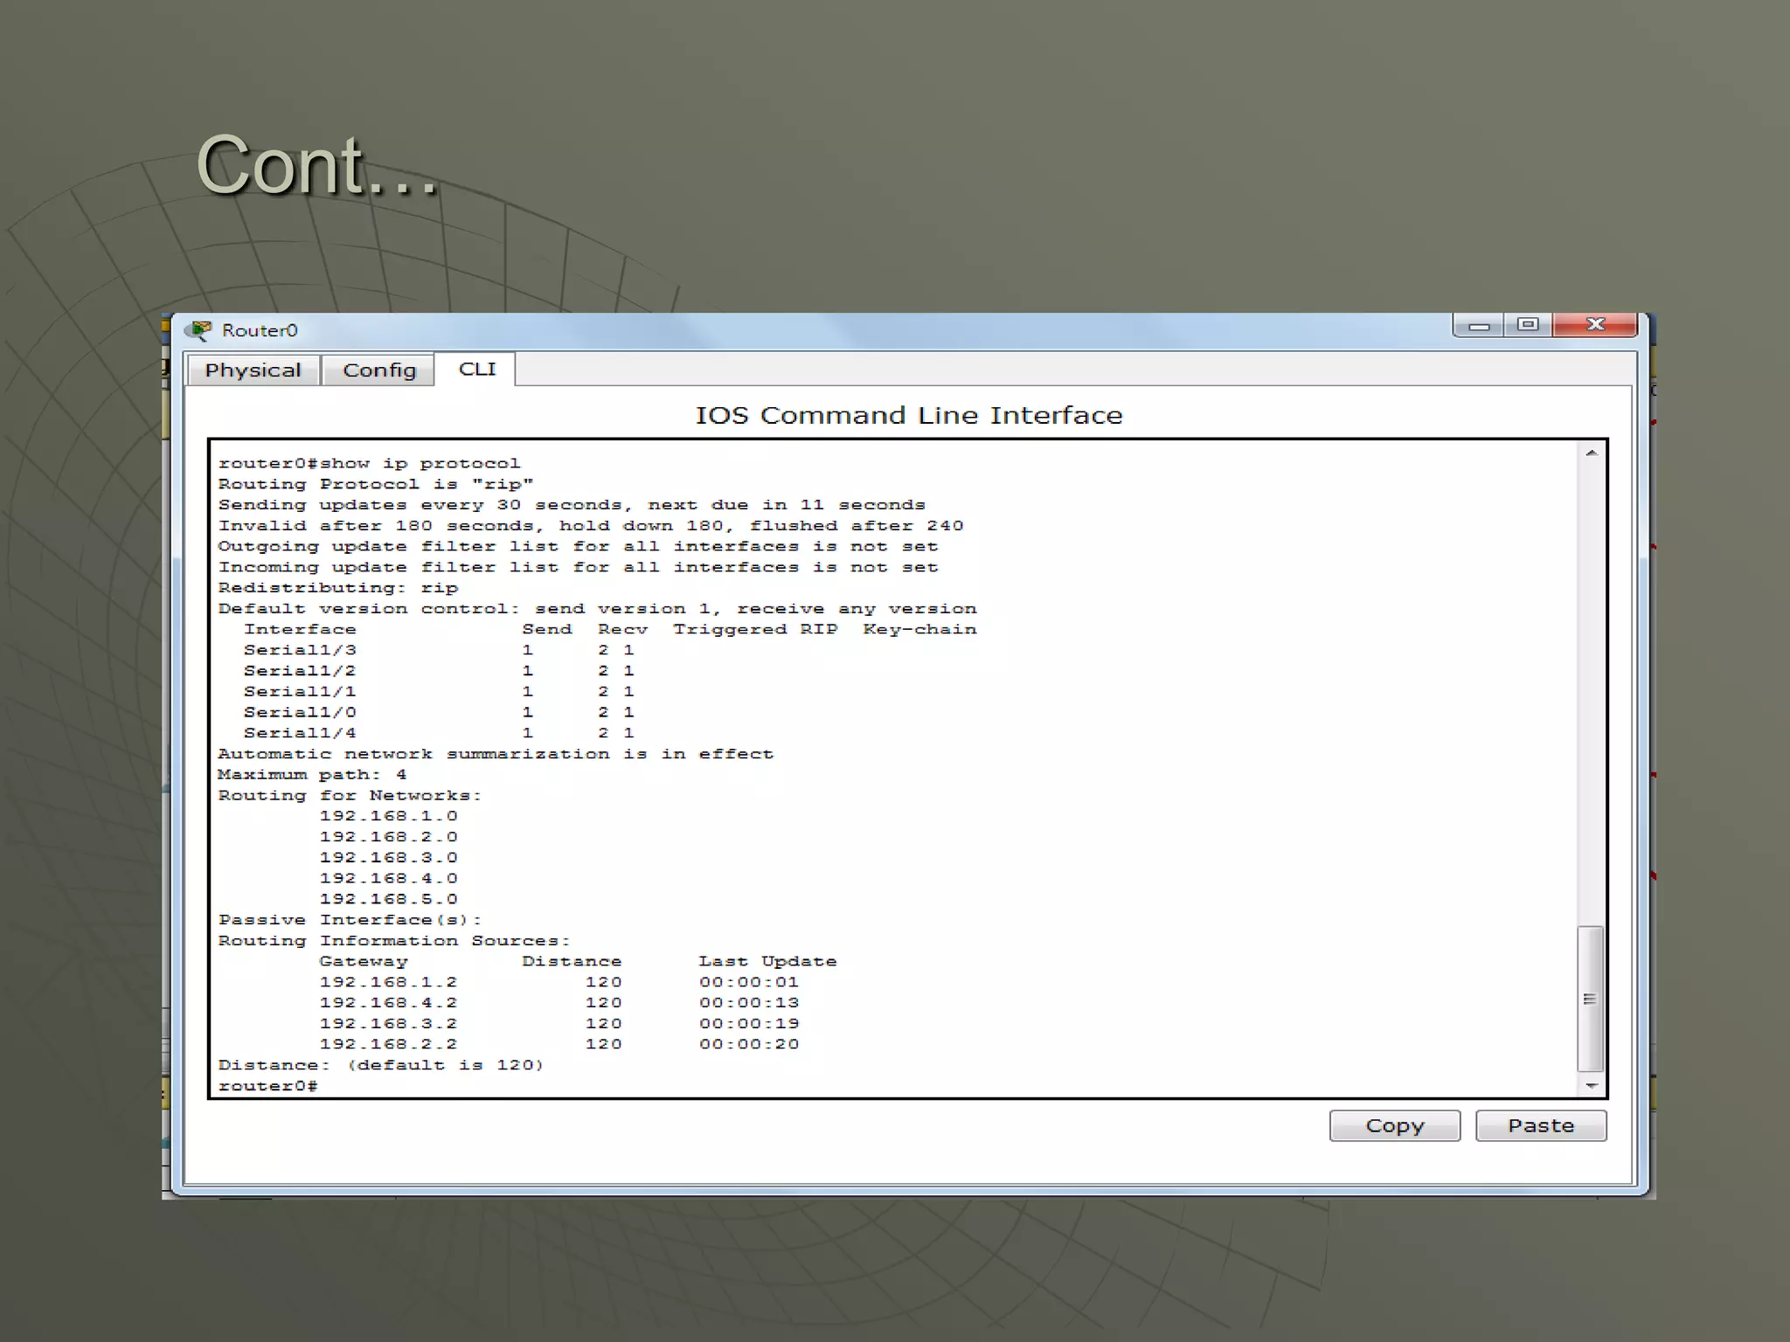Click the CLI scrollbar down arrow
This screenshot has height=1342, width=1790.
1591,1086
